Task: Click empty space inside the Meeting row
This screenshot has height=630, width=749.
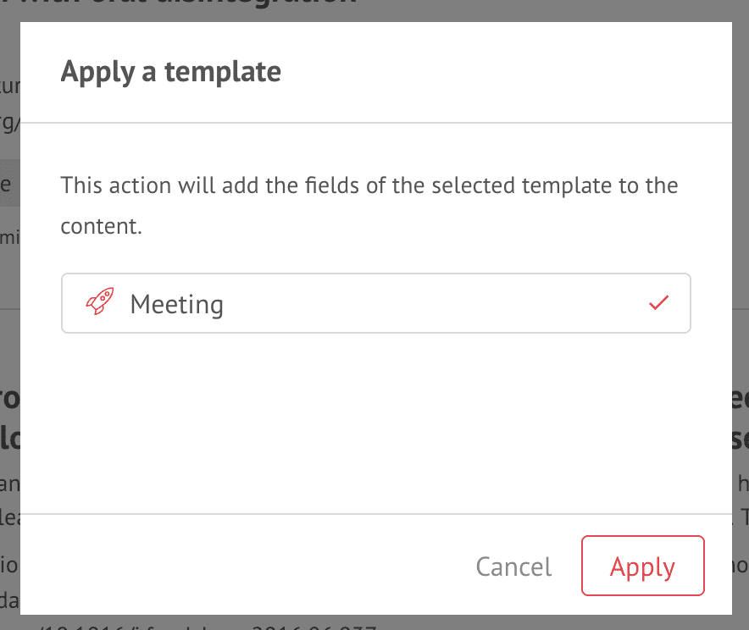Action: click(x=430, y=303)
